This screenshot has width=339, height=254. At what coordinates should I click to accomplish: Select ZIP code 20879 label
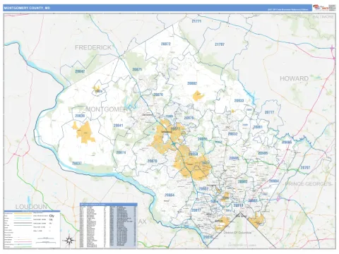pos(189,118)
